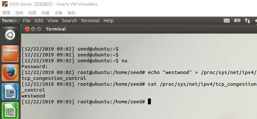Open the Help menu

[108, 21]
